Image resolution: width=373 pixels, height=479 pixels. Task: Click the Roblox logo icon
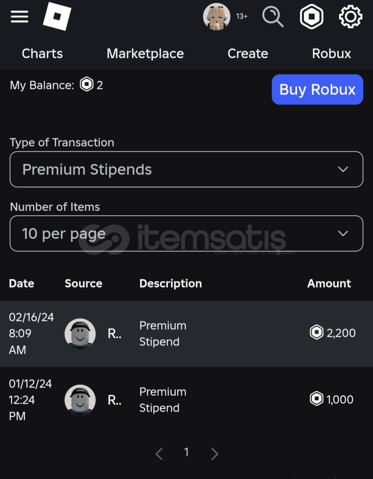tap(57, 17)
